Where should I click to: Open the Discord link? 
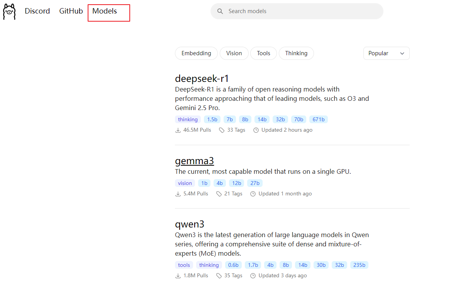click(37, 11)
